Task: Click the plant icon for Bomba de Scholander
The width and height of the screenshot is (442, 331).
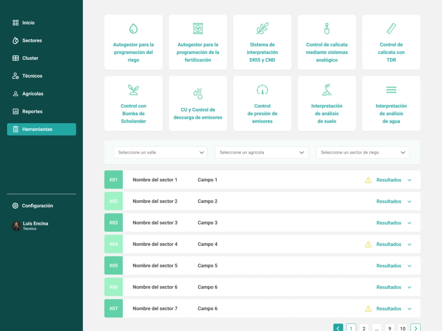Action: tap(133, 89)
